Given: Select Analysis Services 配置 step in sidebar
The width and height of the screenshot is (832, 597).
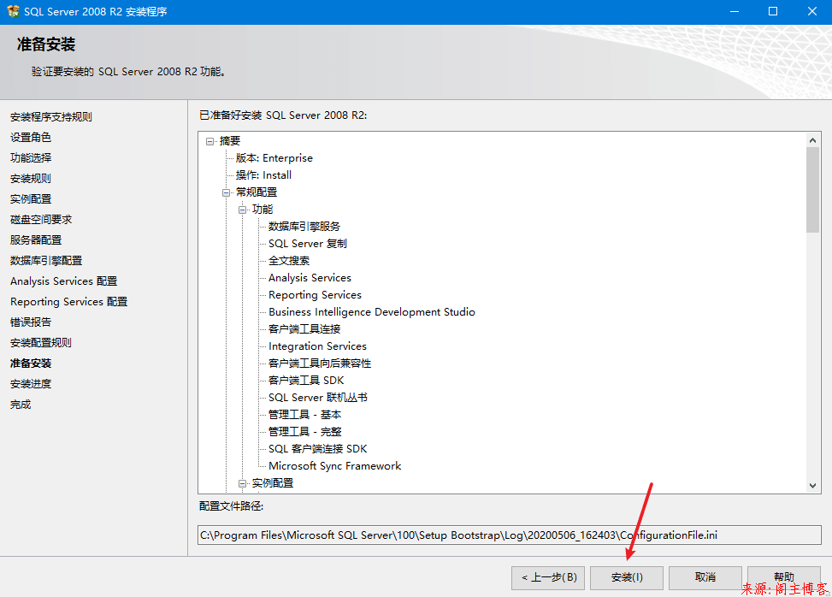Looking at the screenshot, I should [x=63, y=281].
